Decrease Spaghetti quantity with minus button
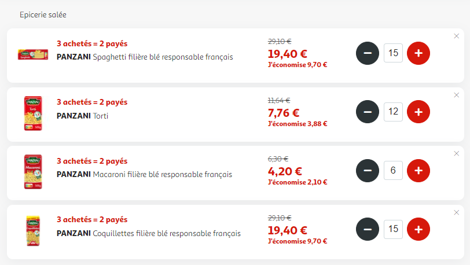This screenshot has height=265, width=470. point(368,53)
